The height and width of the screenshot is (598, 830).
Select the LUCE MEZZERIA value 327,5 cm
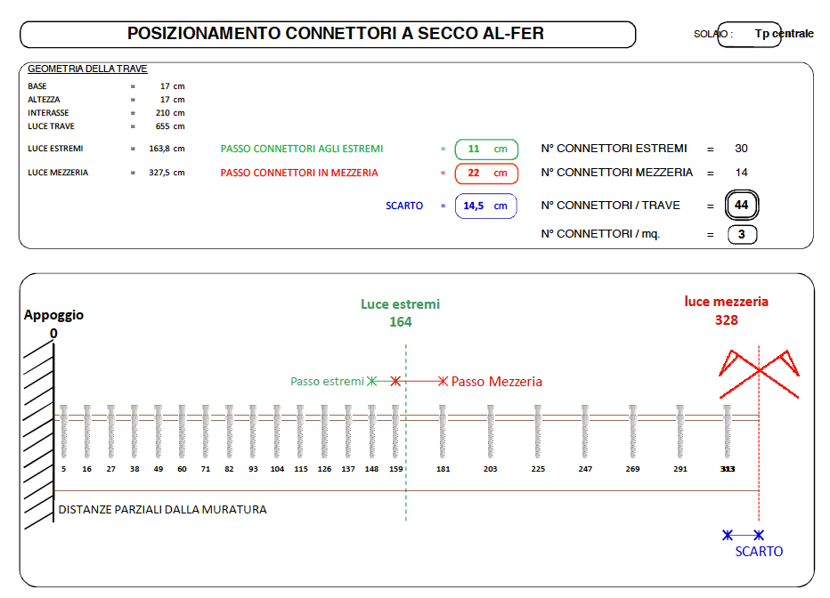(x=167, y=173)
